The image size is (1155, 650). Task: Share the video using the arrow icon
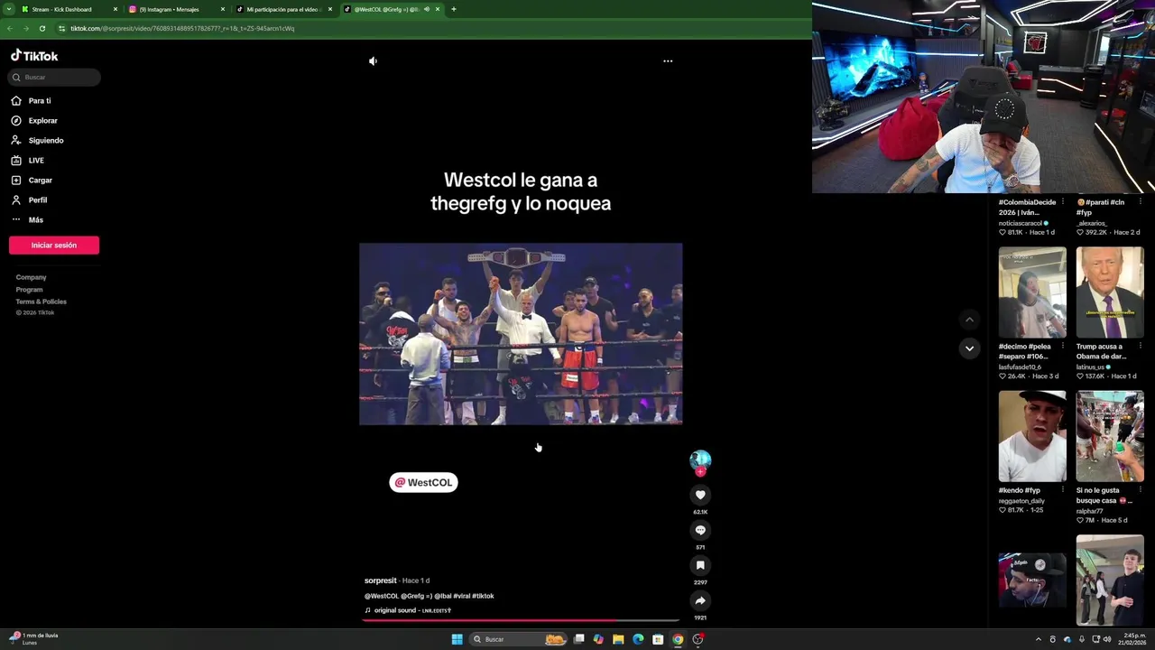pyautogui.click(x=700, y=600)
